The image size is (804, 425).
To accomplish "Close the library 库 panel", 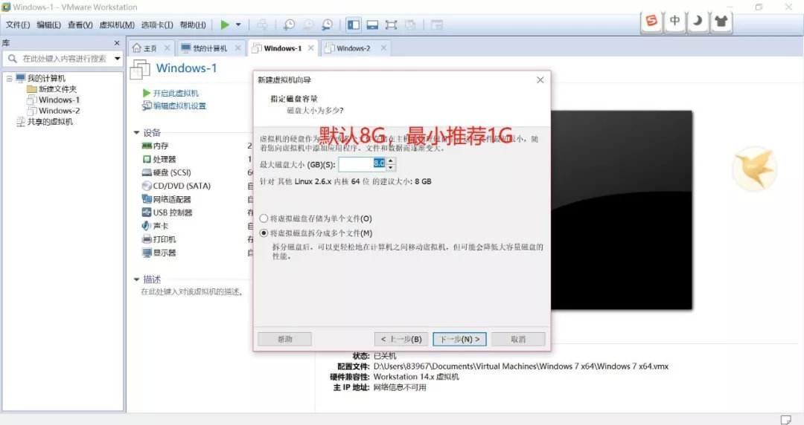I will coord(117,43).
